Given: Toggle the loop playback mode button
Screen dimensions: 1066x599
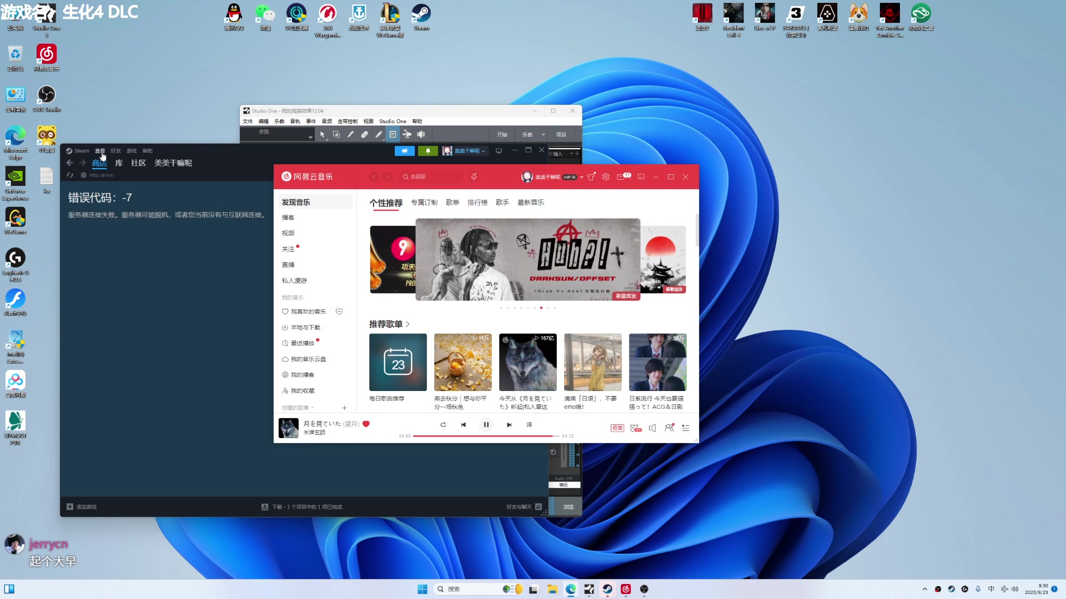Looking at the screenshot, I should [443, 425].
